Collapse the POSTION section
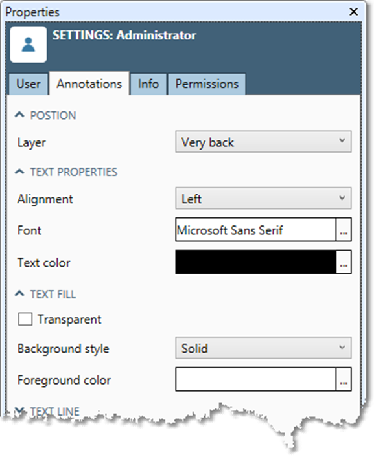Viewport: 374px width, 457px height. coord(19,115)
